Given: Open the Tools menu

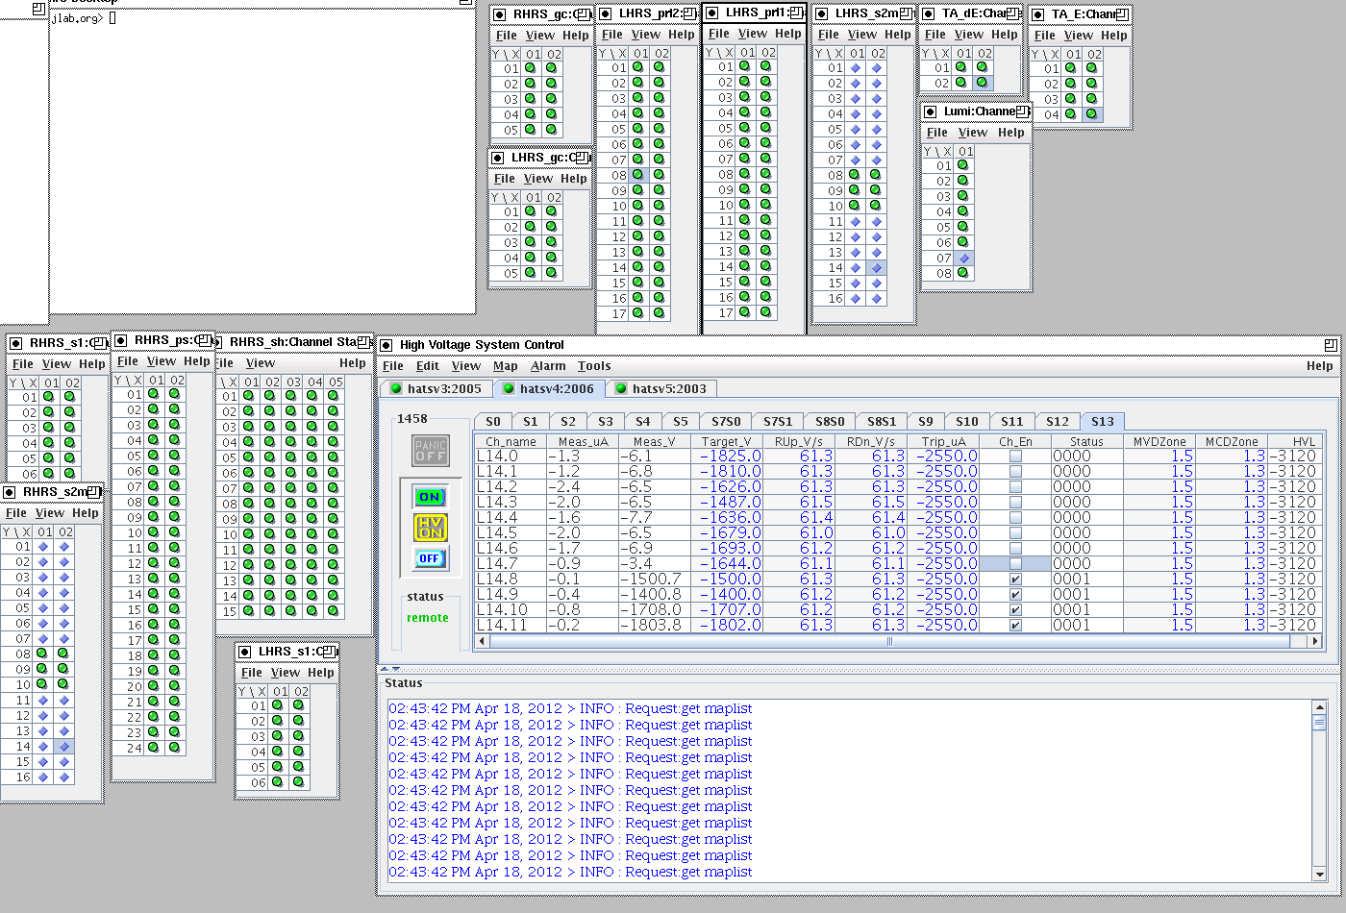Looking at the screenshot, I should click(x=594, y=366).
